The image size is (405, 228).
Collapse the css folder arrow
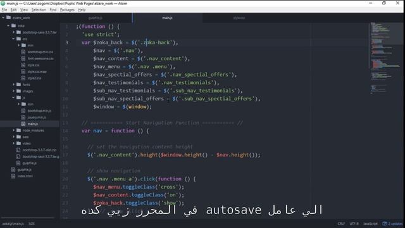click(x=13, y=39)
